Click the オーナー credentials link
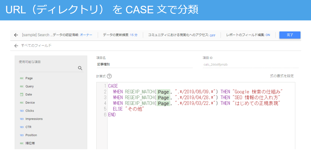311x160 pixels. tap(86, 35)
